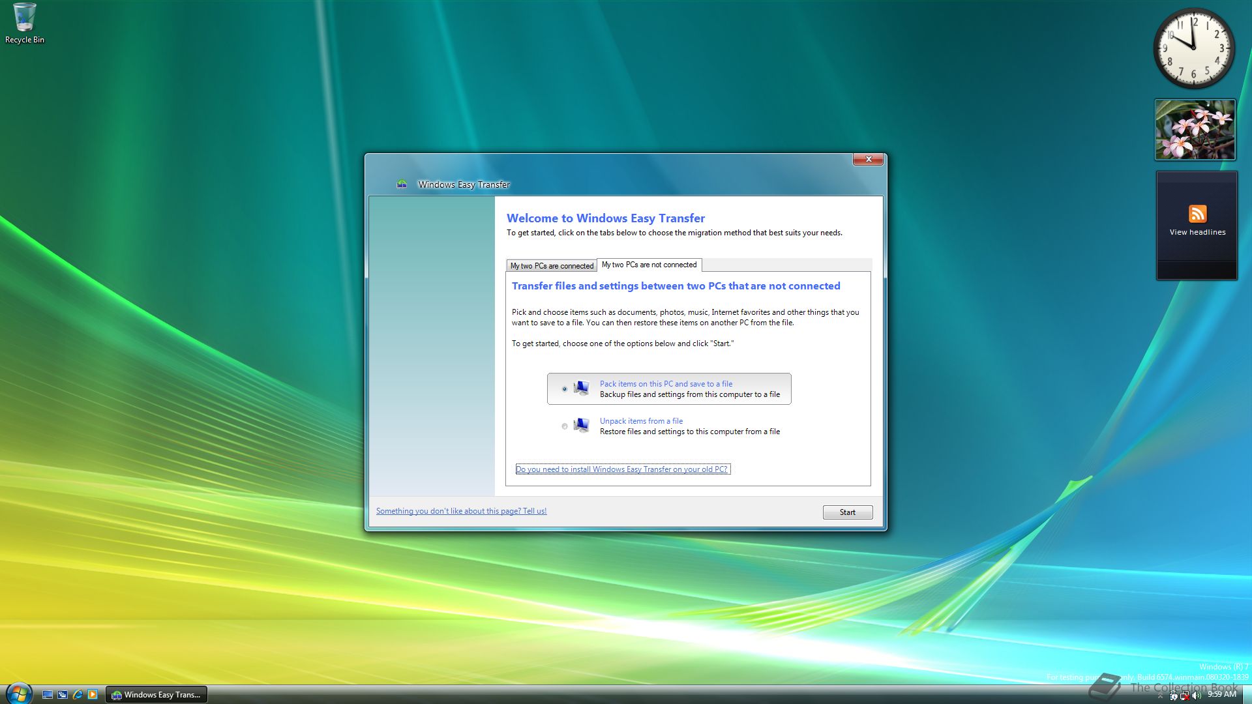Viewport: 1252px width, 704px height.
Task: Click Windows Easy Transfer taskbar button
Action: click(156, 695)
